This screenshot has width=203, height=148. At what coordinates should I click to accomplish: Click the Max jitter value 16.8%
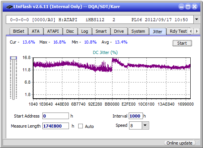pos(60,42)
